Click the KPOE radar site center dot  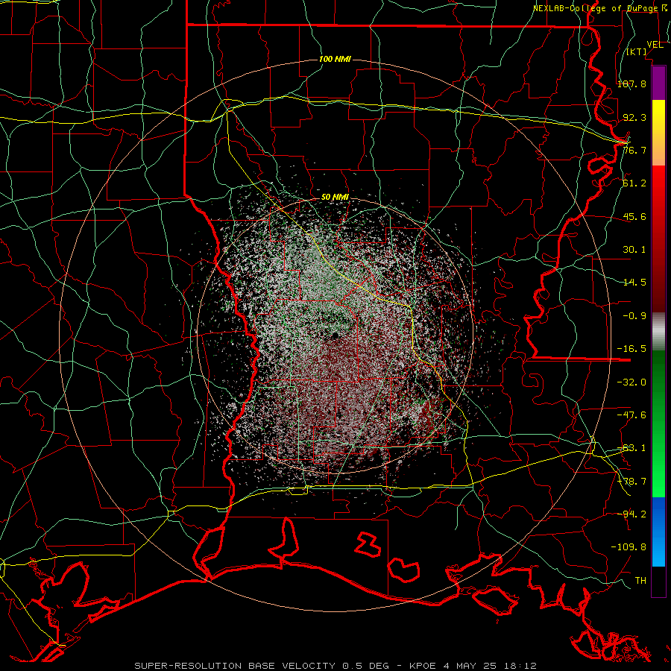point(335,335)
